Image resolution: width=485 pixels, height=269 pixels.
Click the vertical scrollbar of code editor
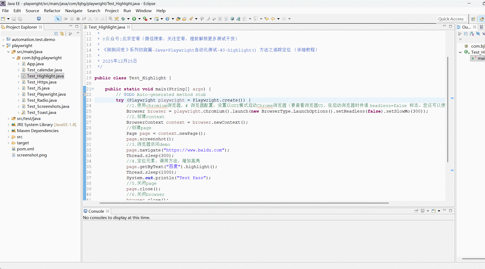point(448,109)
